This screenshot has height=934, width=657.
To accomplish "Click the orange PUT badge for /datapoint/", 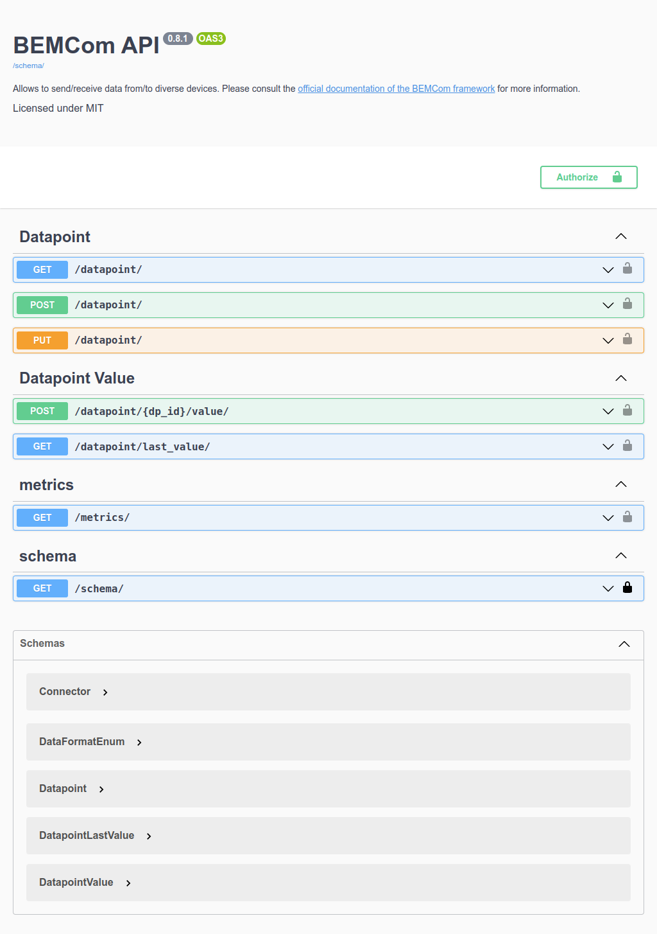I will pyautogui.click(x=42, y=340).
